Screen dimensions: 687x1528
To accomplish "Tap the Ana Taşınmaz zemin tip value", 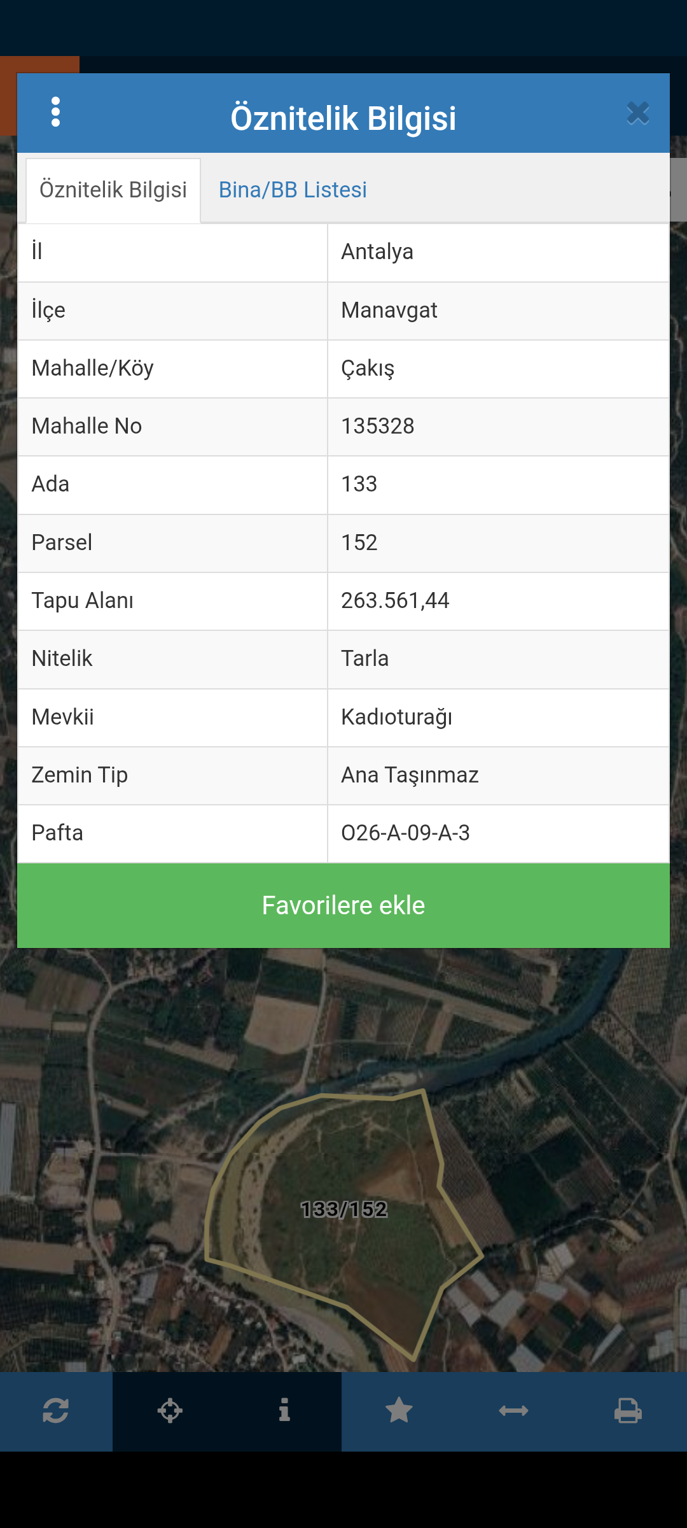I will point(410,775).
